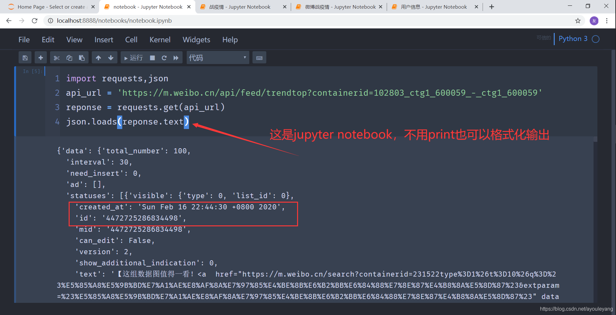Go back in browser history

(x=9, y=21)
